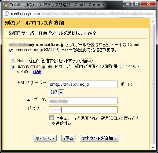
Task: Click the globe site-info icon in address bar
Action: (x=7, y=14)
